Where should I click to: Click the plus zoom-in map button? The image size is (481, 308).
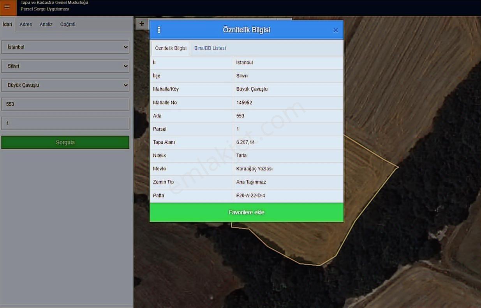[141, 24]
